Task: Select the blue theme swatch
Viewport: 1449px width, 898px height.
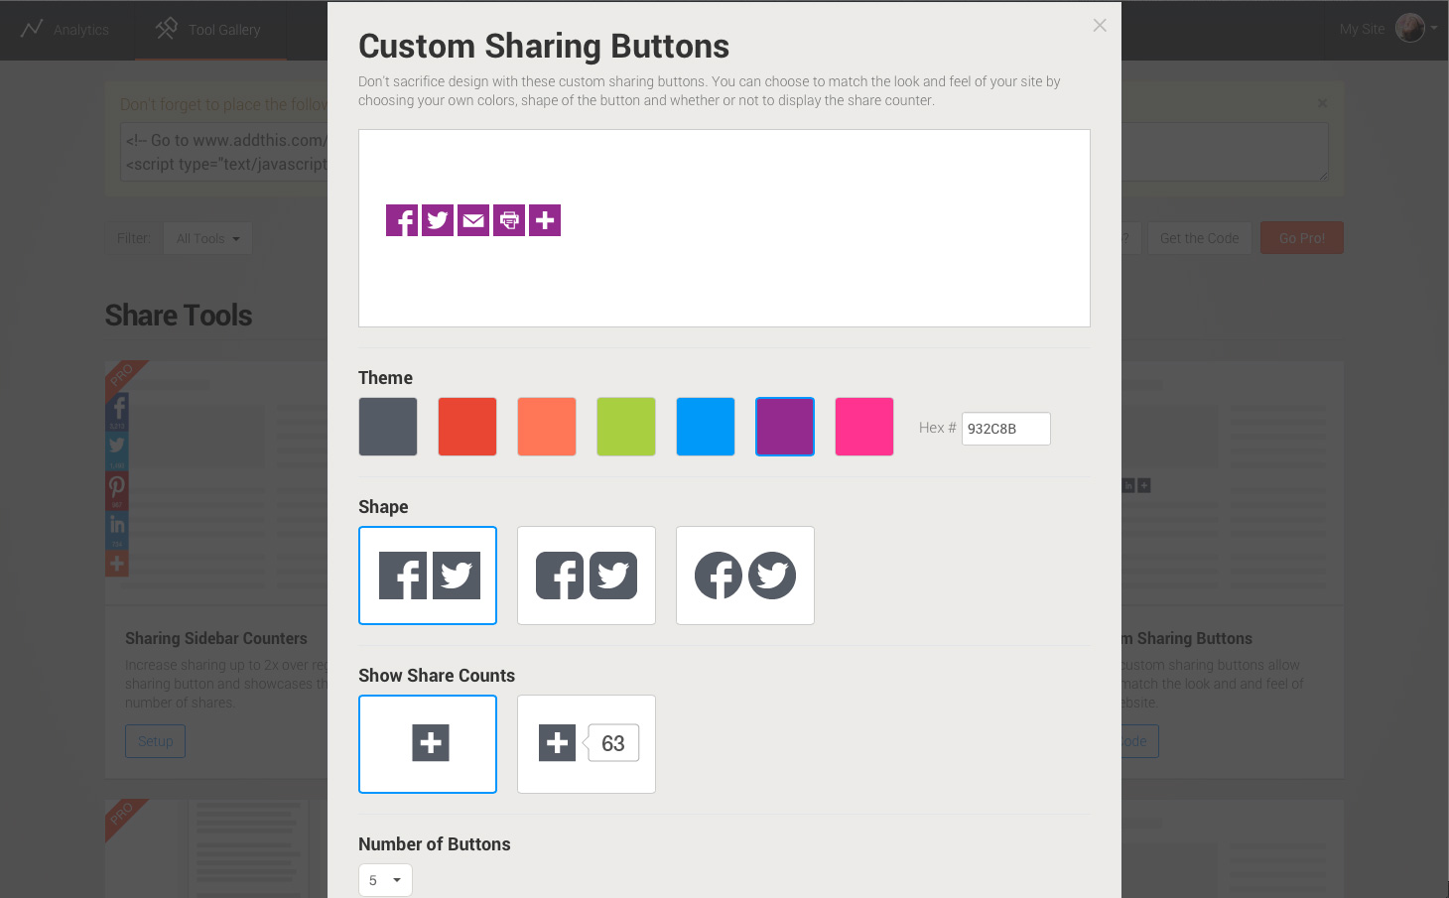Action: (x=706, y=427)
